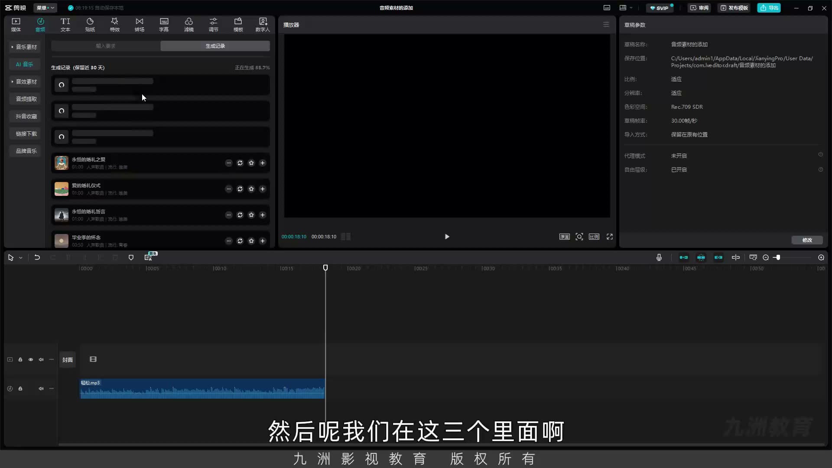Open the 媒体 media panel
The height and width of the screenshot is (468, 832).
click(x=16, y=25)
